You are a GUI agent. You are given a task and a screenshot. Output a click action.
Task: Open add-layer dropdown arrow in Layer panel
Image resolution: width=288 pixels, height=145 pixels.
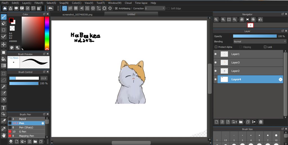236,122
